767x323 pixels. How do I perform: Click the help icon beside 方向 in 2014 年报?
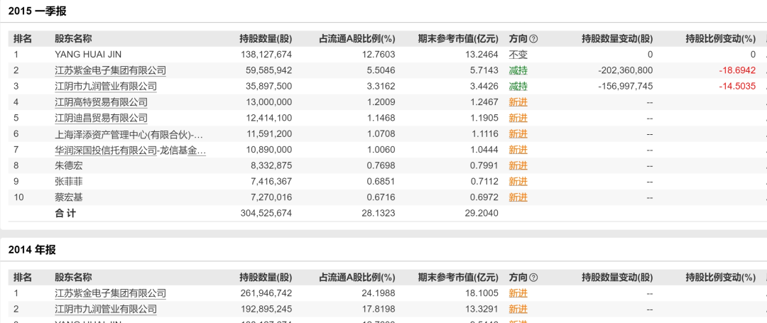533,278
